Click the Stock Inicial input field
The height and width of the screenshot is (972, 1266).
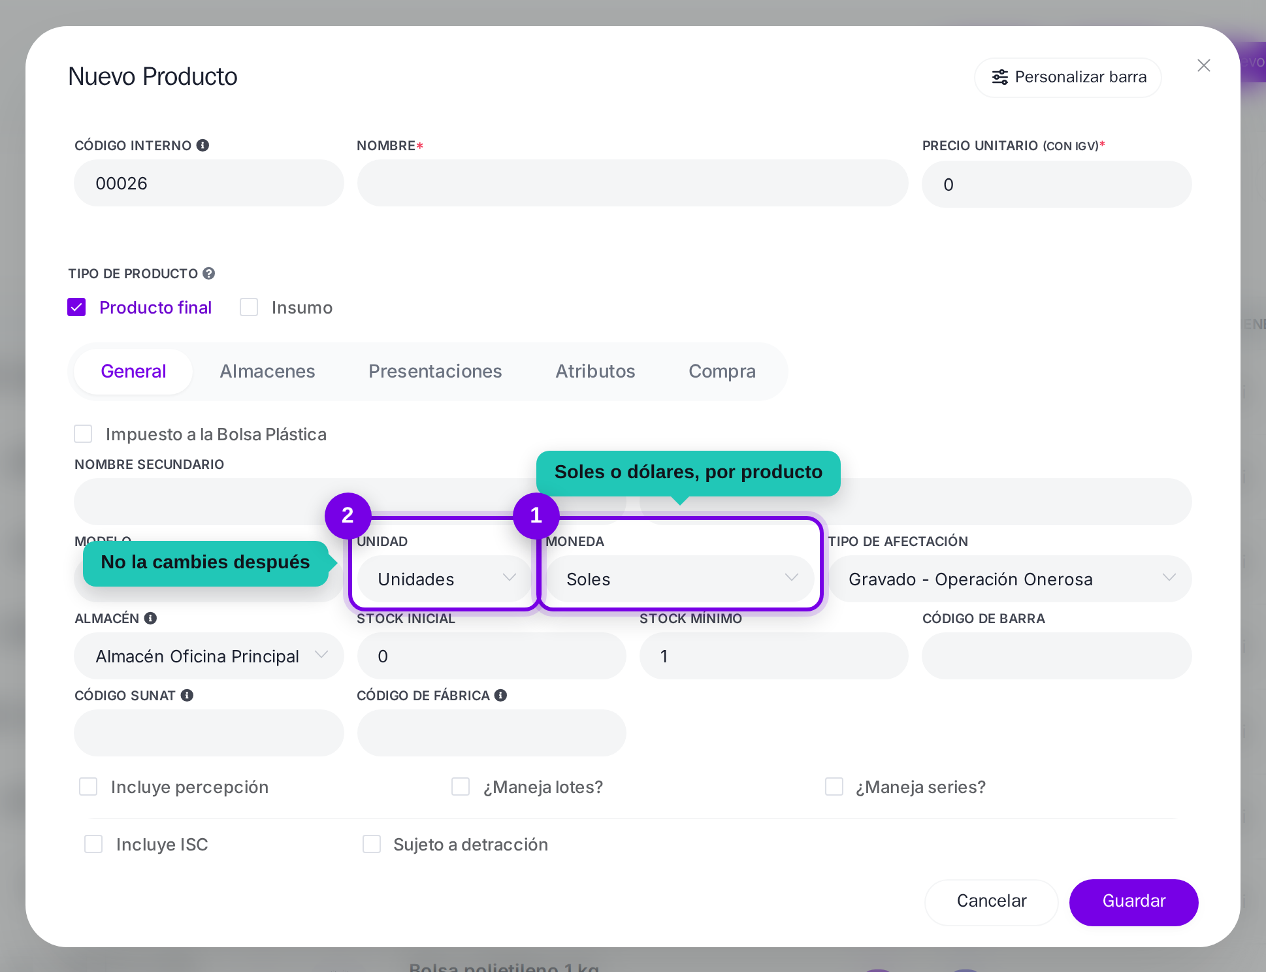491,656
